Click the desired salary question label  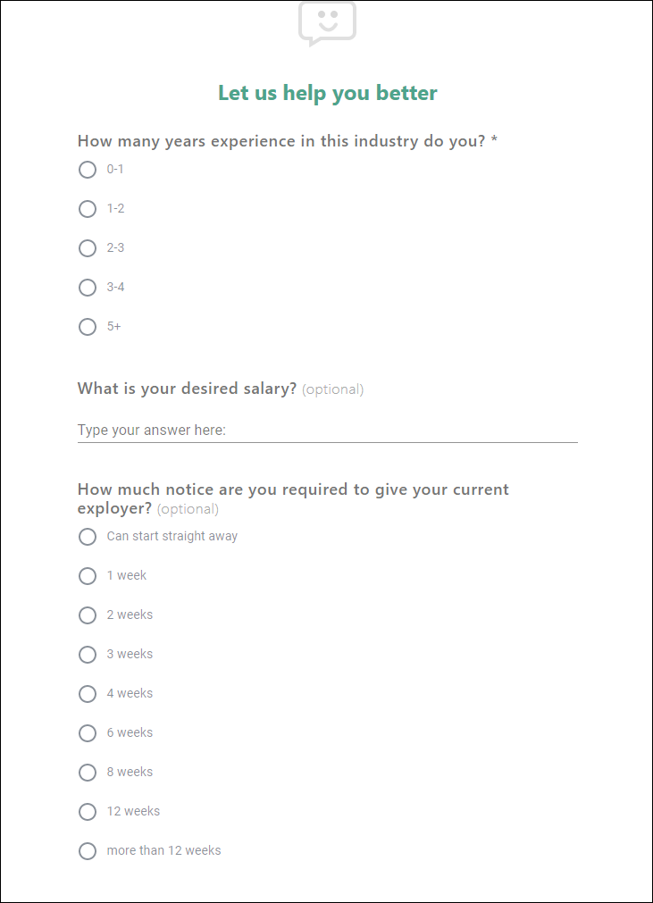point(187,389)
